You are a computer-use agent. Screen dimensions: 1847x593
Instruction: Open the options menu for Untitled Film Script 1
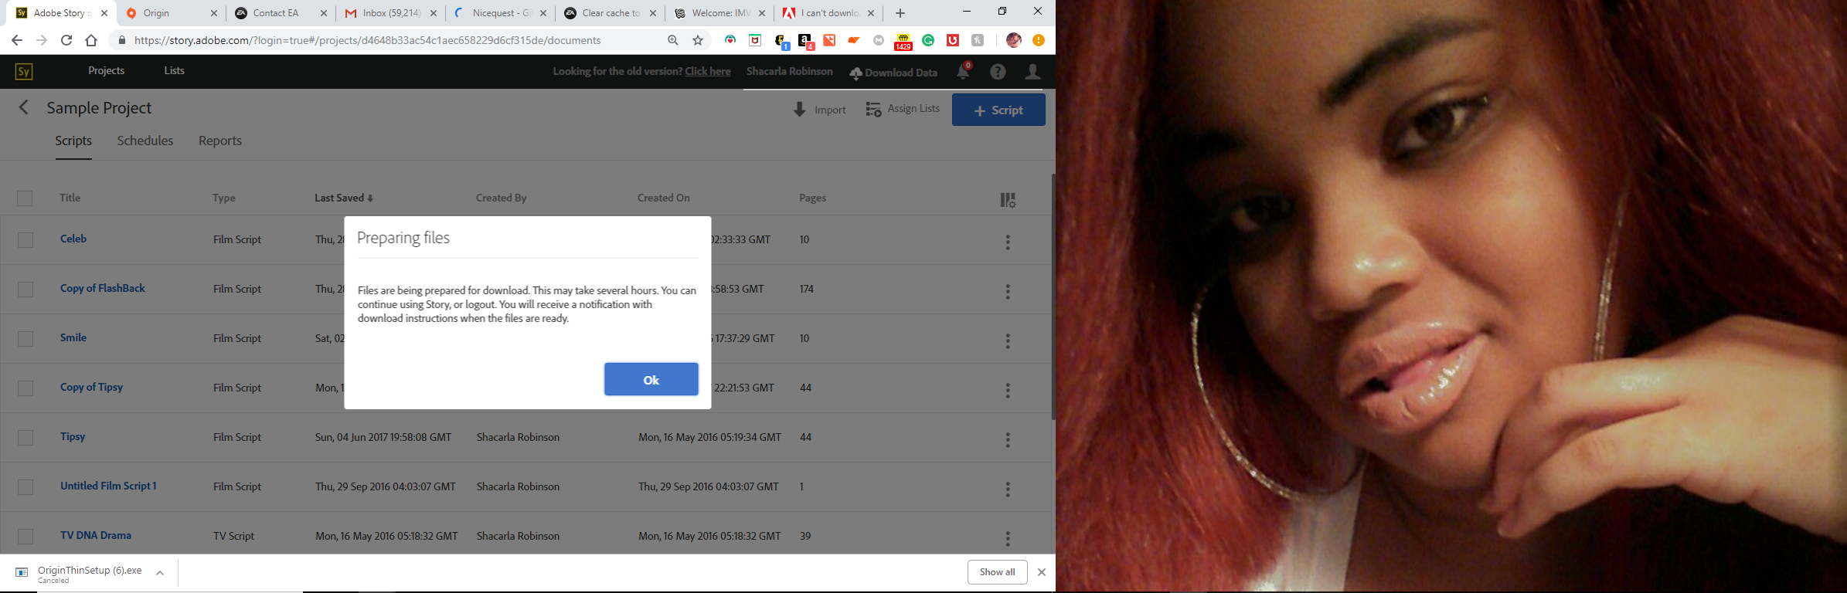tap(1008, 489)
